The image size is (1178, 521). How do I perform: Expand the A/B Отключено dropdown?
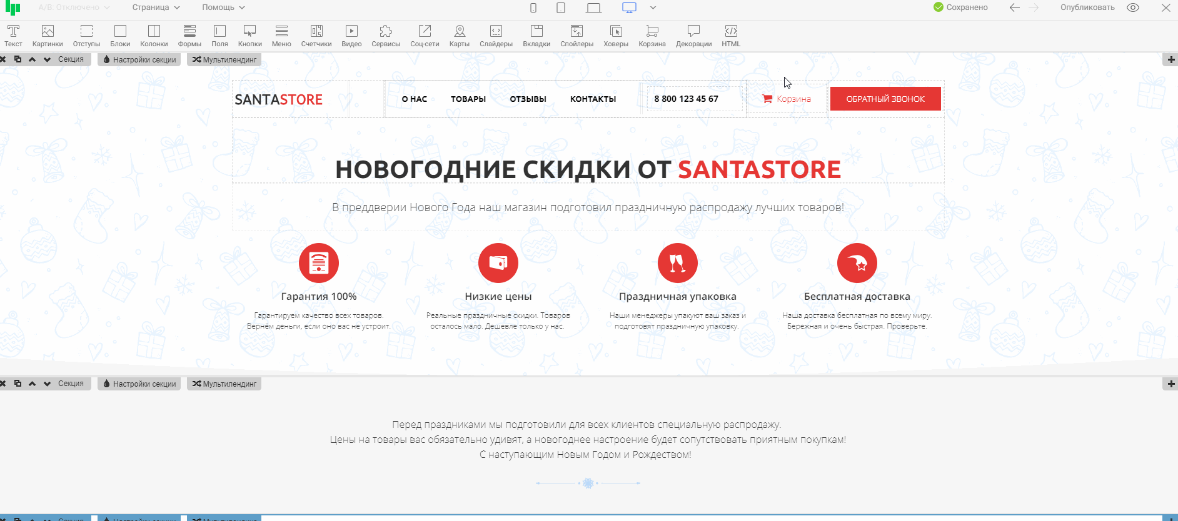click(74, 7)
